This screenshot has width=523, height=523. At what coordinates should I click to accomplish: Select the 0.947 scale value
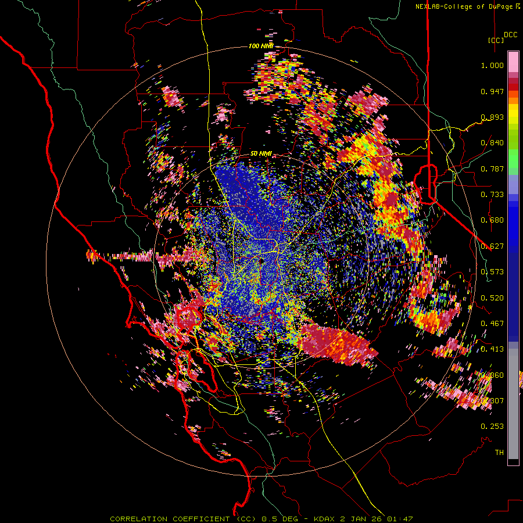(x=492, y=91)
